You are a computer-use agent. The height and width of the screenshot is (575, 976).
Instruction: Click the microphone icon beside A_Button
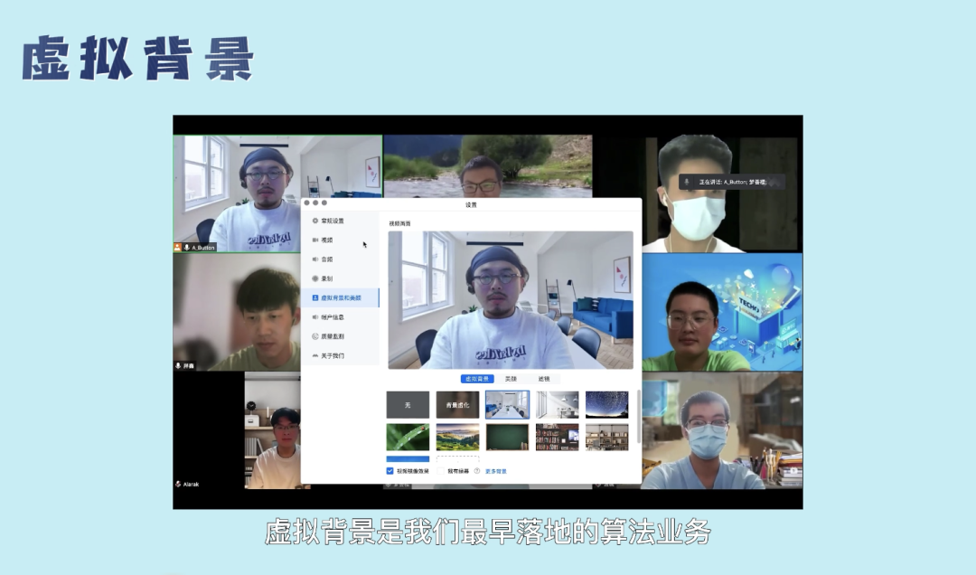click(187, 248)
